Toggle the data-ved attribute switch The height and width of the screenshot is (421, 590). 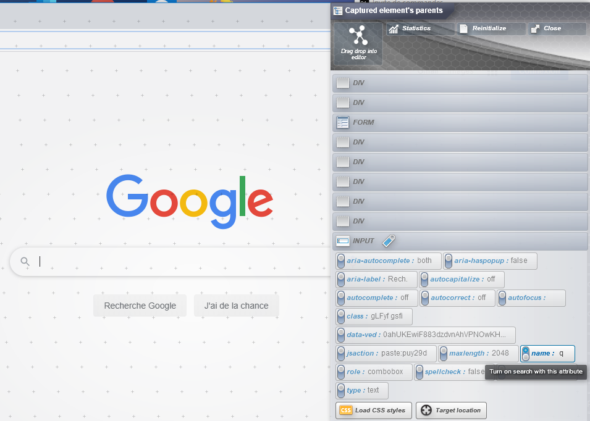[341, 335]
